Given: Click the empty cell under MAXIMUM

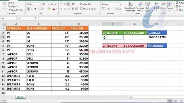Looking at the screenshot, I should pyautogui.click(x=157, y=50).
